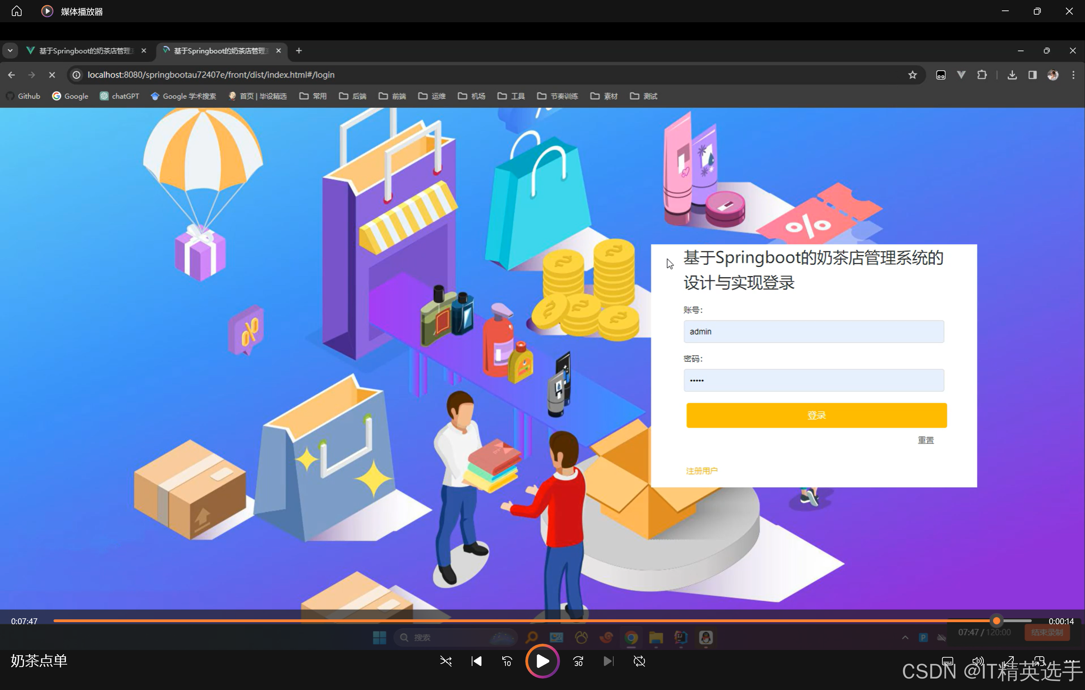Click the orange 登录 login button
This screenshot has height=690, width=1085.
coord(816,415)
